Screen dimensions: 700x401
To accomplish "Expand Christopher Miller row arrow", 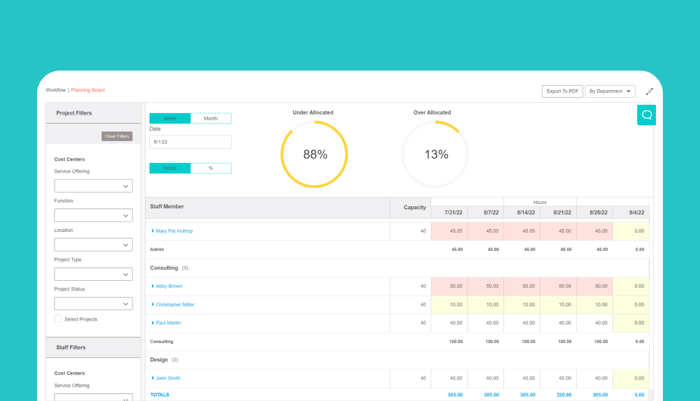I will 153,305.
